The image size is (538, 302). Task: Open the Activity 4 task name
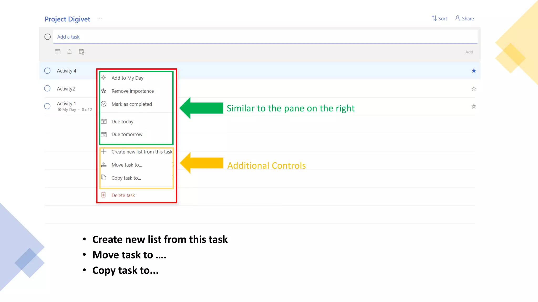pyautogui.click(x=66, y=71)
